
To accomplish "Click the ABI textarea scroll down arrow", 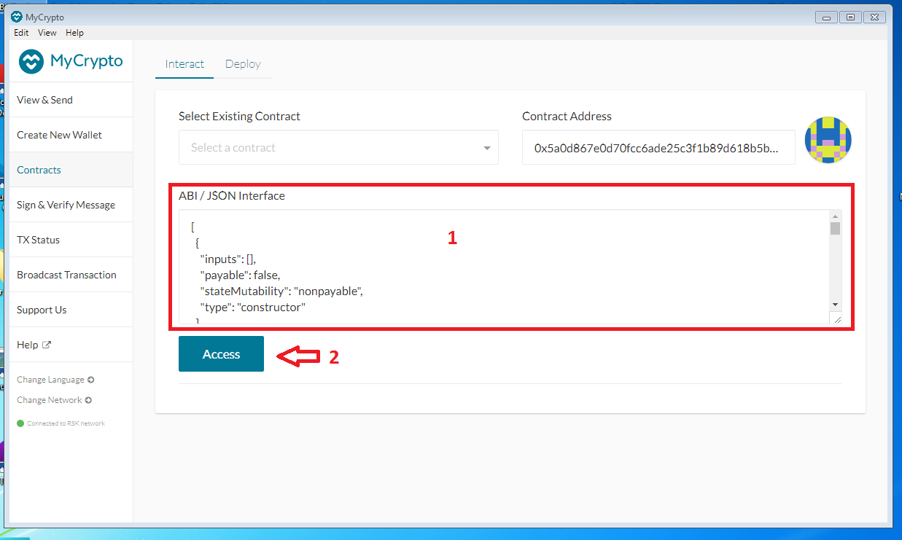I will click(835, 304).
